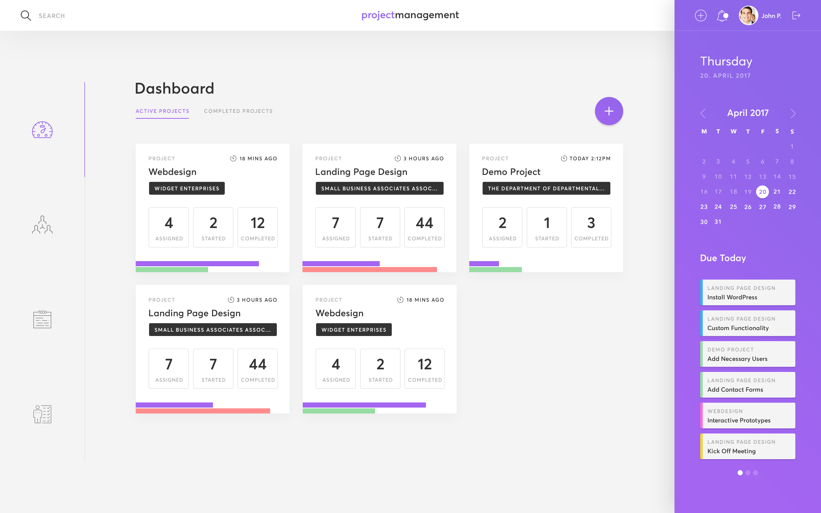Open the calendar schedule sidebar icon
821x513 pixels.
coord(42,319)
